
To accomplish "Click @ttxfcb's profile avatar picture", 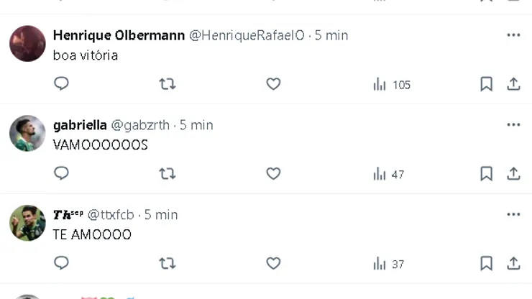I will [27, 223].
